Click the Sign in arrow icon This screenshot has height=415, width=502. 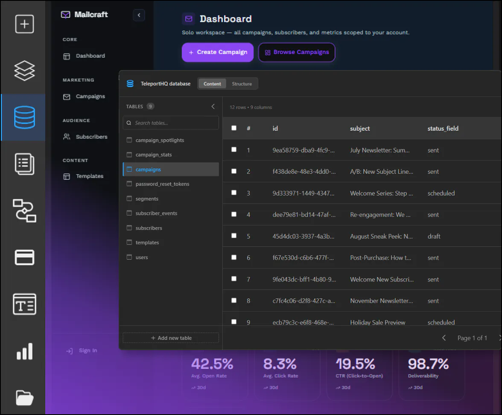(x=70, y=351)
